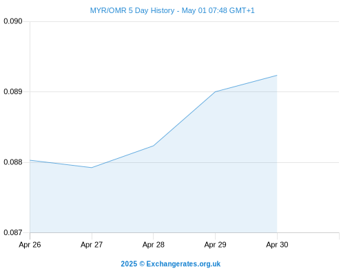
Task: Click the 0.090 y-axis label
Action: [x=13, y=21]
